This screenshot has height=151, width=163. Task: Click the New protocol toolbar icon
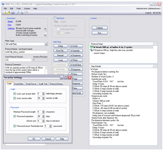tap(5, 13)
